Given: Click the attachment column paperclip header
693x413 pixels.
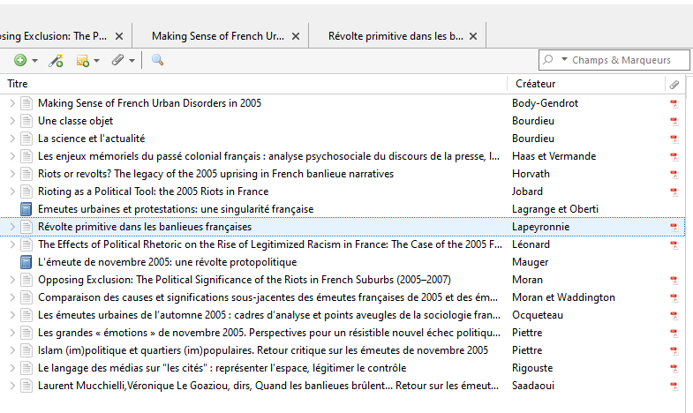Looking at the screenshot, I should click(x=674, y=84).
